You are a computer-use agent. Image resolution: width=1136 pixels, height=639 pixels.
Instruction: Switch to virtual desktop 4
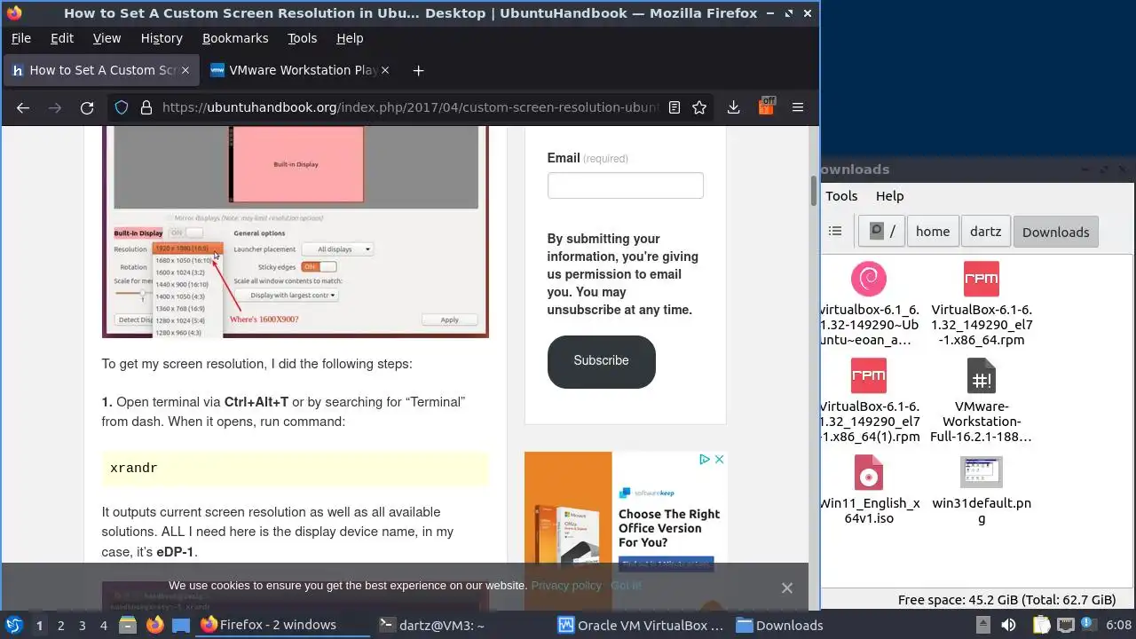click(x=103, y=625)
